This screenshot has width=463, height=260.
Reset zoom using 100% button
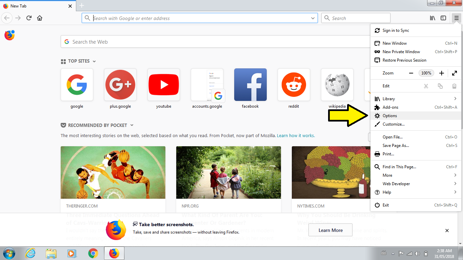(x=426, y=73)
